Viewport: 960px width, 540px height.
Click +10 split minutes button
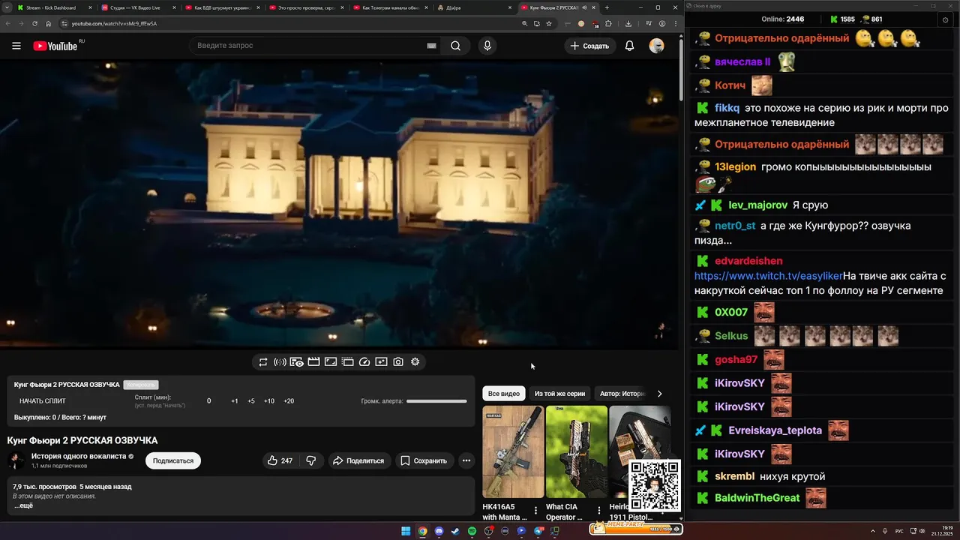coord(269,401)
